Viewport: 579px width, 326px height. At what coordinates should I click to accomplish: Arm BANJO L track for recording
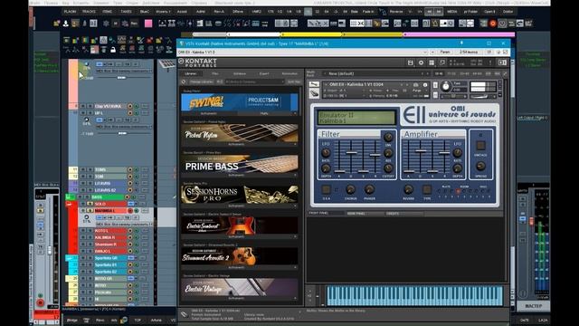pyautogui.click(x=130, y=251)
